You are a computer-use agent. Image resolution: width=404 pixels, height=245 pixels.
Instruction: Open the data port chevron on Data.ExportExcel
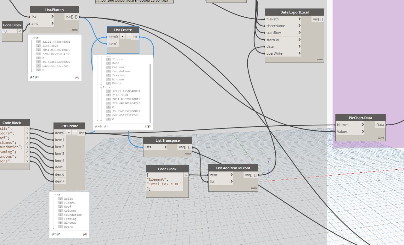[300, 46]
